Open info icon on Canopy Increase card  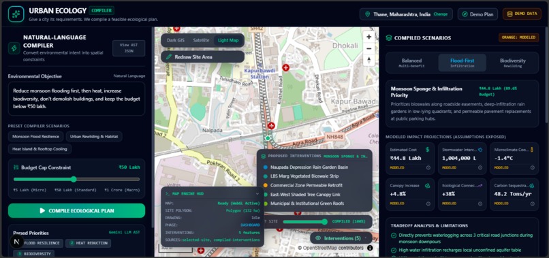pyautogui.click(x=428, y=204)
